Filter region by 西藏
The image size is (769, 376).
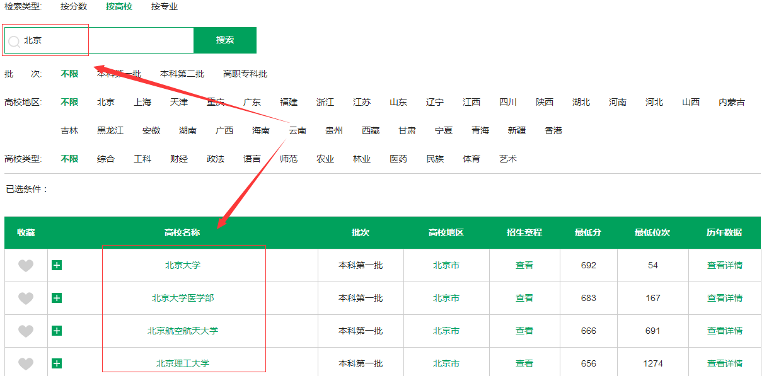tap(371, 130)
